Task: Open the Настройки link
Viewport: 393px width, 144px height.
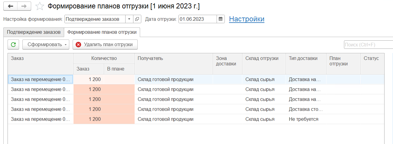Action: pyautogui.click(x=247, y=19)
